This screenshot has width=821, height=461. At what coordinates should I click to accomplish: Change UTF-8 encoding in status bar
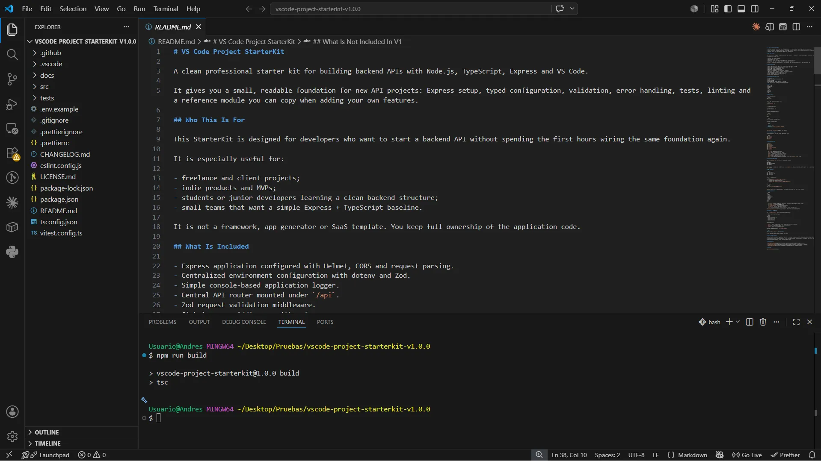tap(636, 455)
